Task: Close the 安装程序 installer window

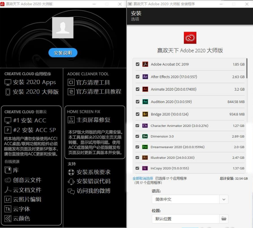Action: click(247, 4)
